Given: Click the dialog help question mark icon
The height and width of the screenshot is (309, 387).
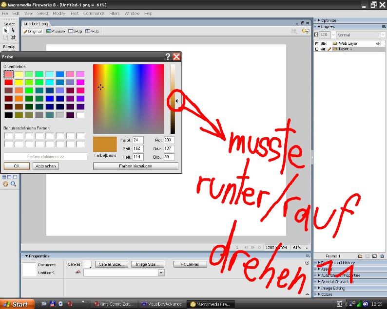Looking at the screenshot, I should click(x=168, y=56).
